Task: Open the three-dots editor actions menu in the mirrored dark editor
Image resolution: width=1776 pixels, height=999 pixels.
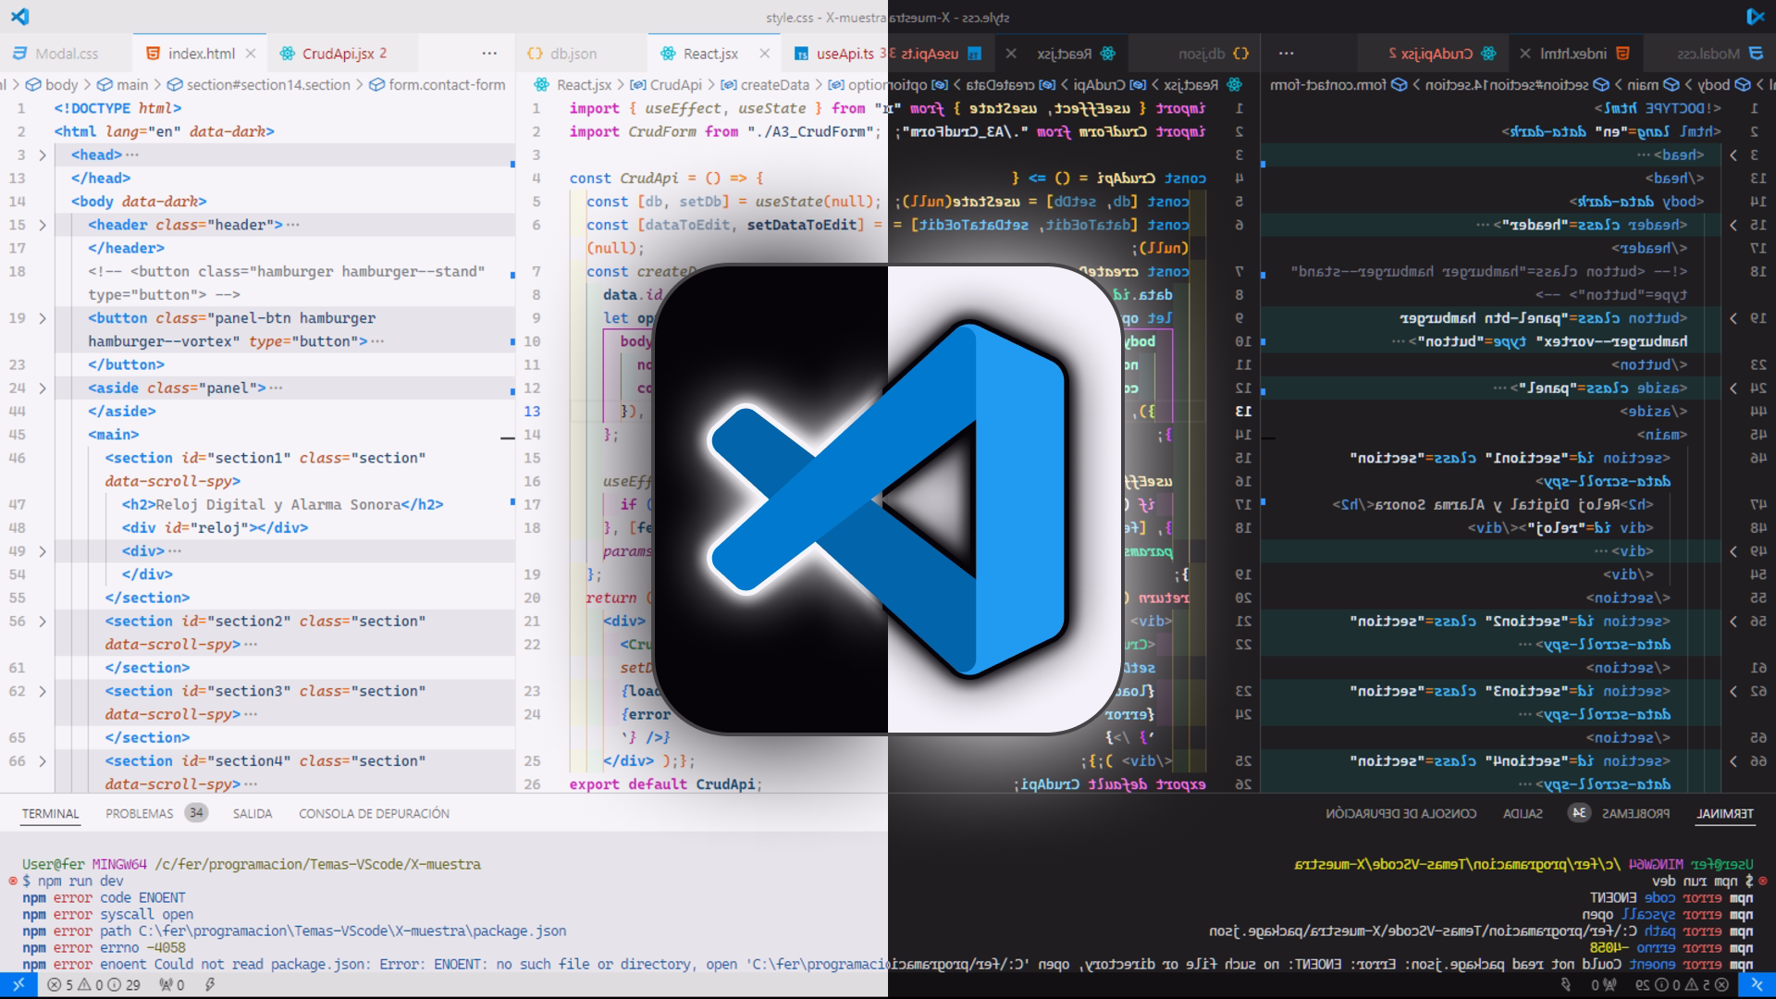Action: click(x=1287, y=54)
